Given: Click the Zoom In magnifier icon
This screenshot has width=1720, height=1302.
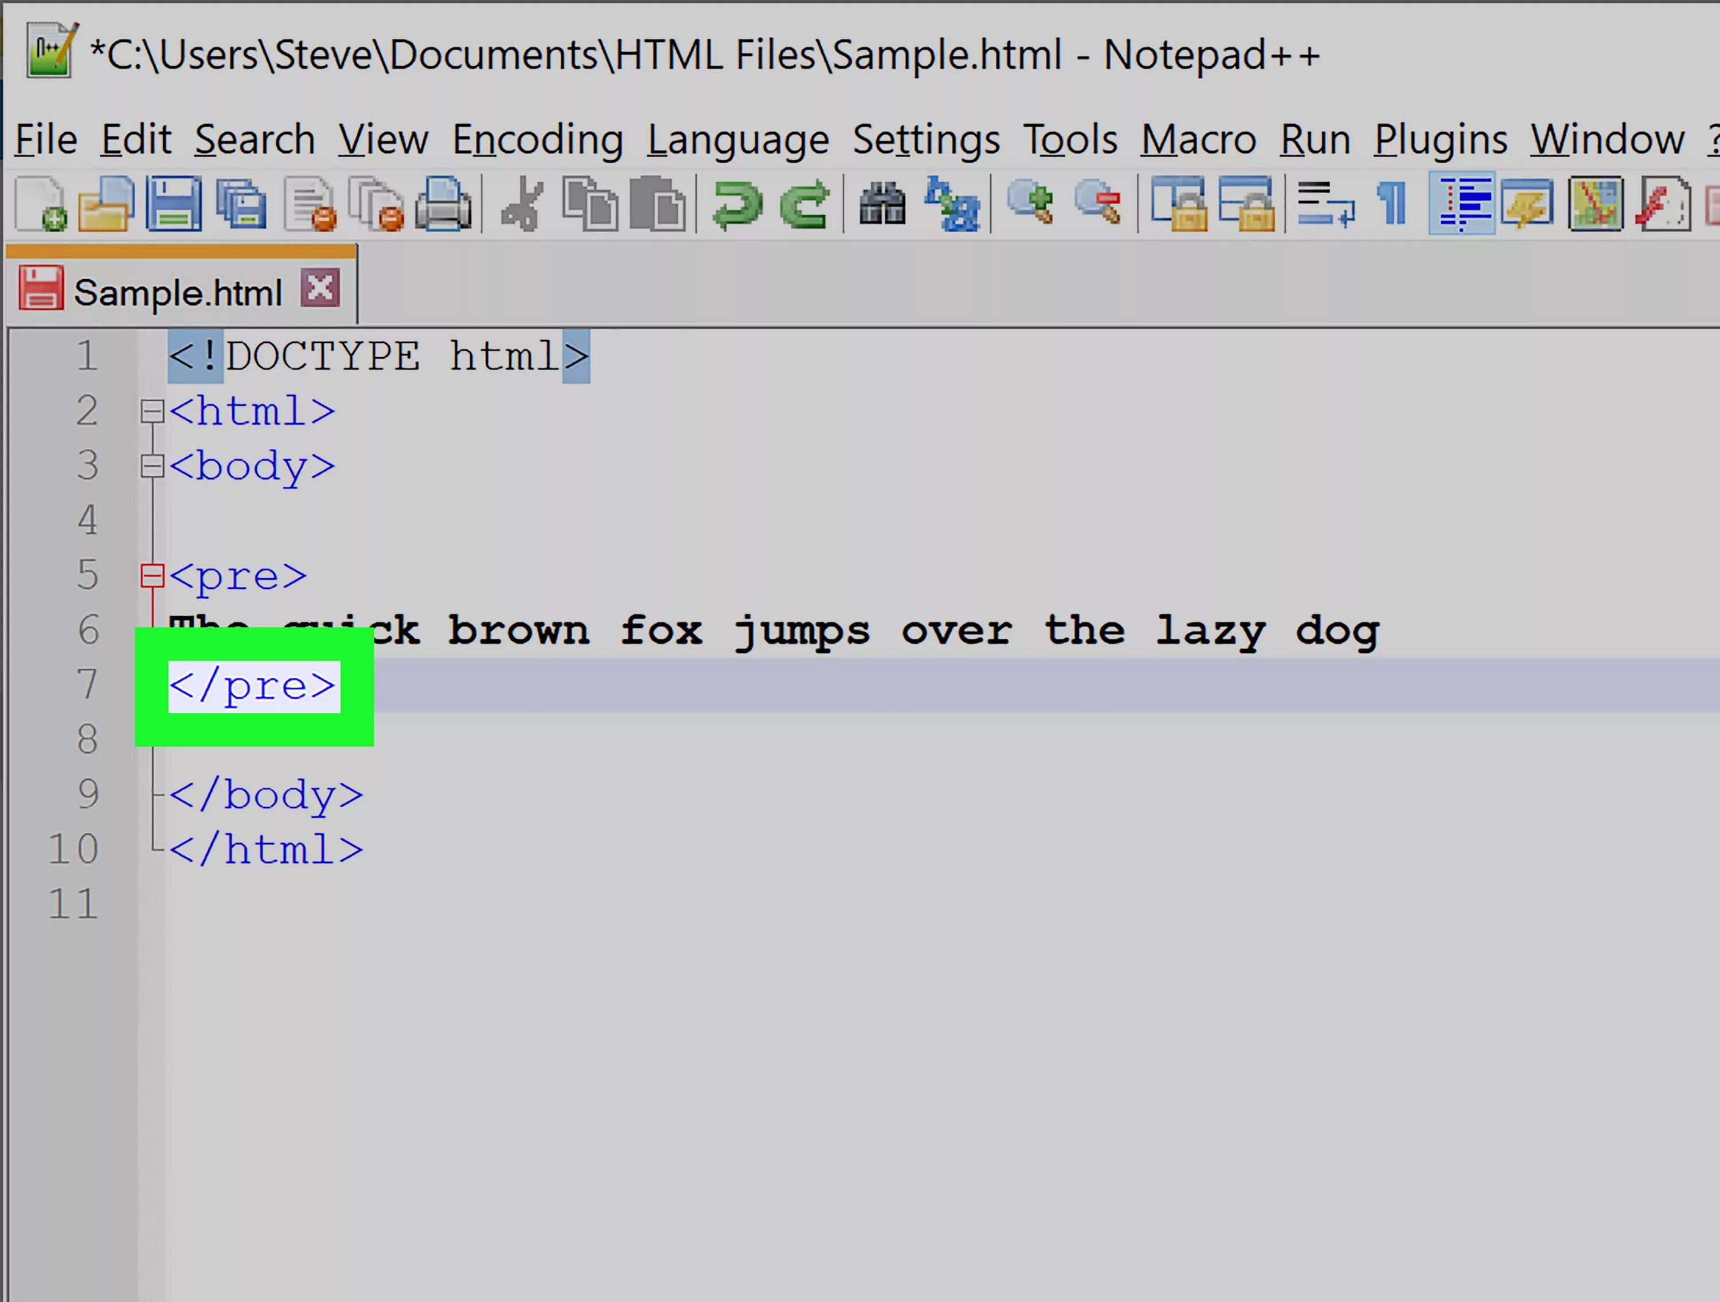Looking at the screenshot, I should coord(1030,204).
